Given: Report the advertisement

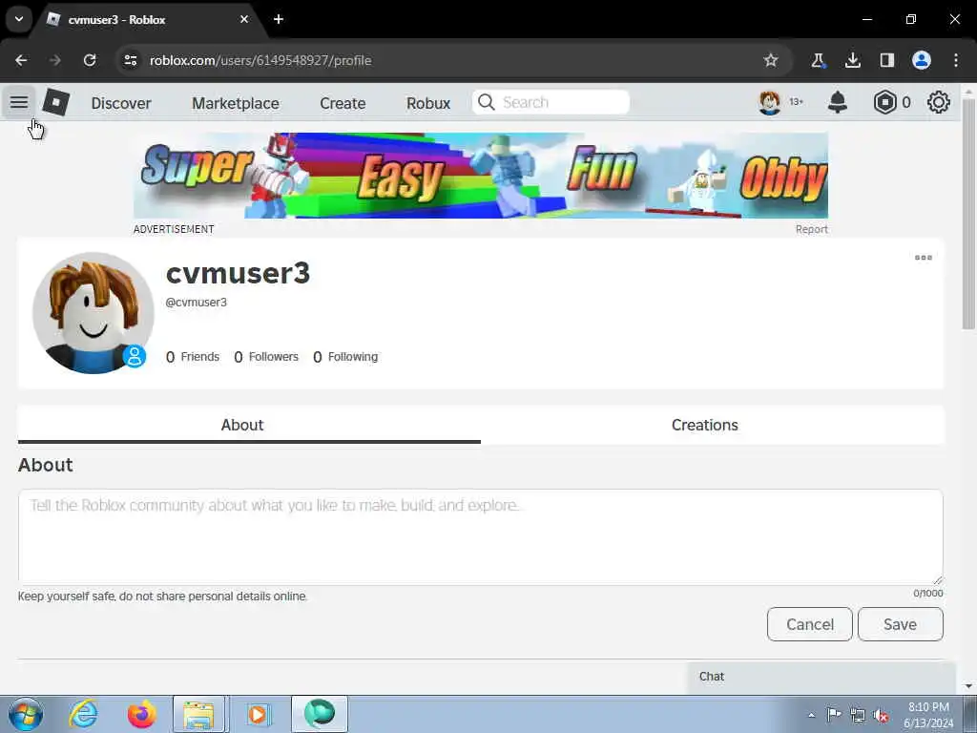Looking at the screenshot, I should (x=811, y=229).
